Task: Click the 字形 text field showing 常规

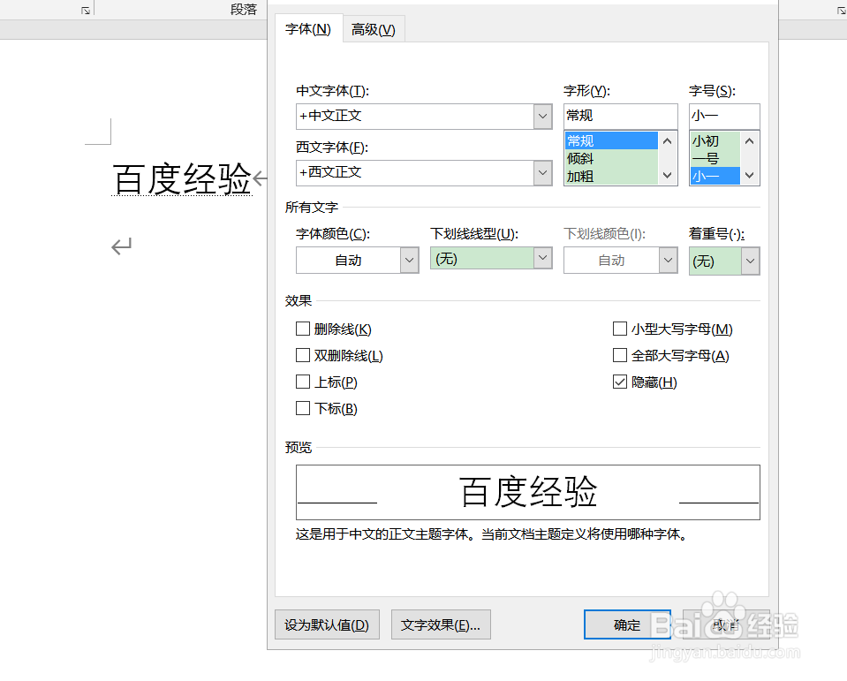Action: (x=620, y=116)
